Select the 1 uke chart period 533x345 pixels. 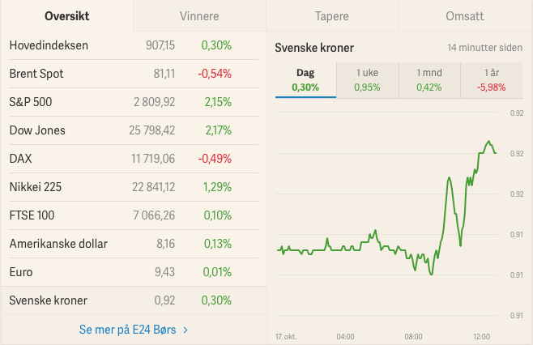pos(368,80)
